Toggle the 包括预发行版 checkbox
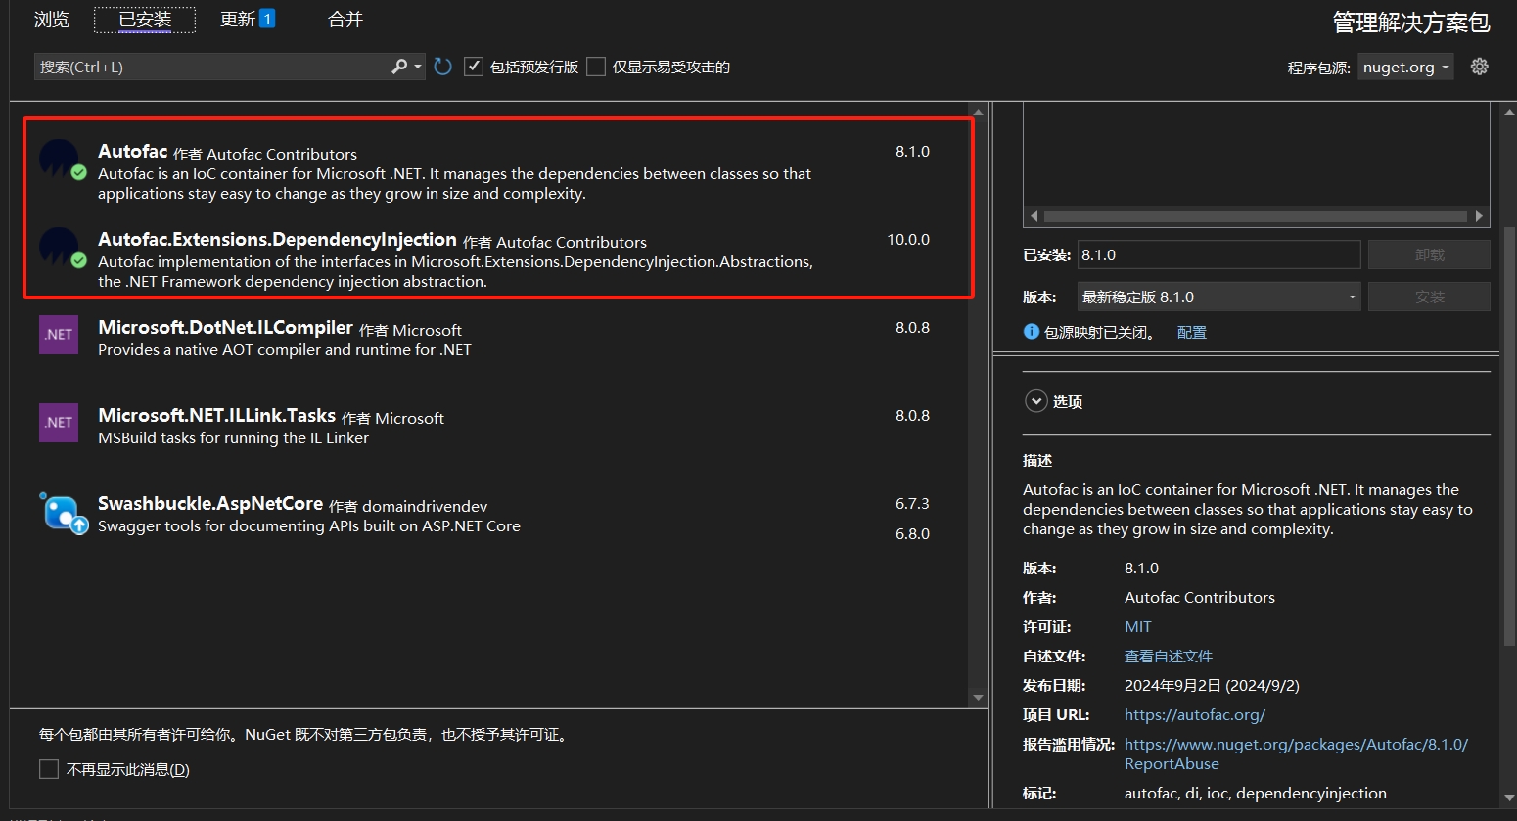Screen dimensions: 1517x821 [x=474, y=67]
